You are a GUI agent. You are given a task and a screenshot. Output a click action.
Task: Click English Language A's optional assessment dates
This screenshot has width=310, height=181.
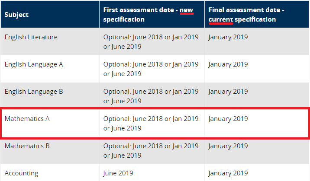point(151,69)
